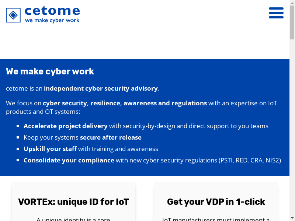The height and width of the screenshot is (221, 295).
Task: Open the "VORTEx: unique ID for IoT" card heading
Action: 74,202
